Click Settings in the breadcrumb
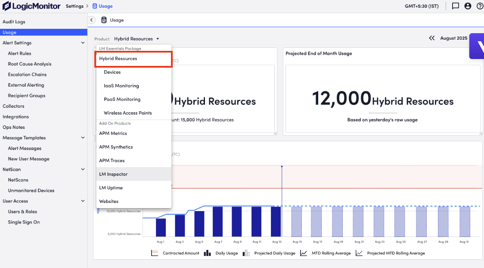 74,6
